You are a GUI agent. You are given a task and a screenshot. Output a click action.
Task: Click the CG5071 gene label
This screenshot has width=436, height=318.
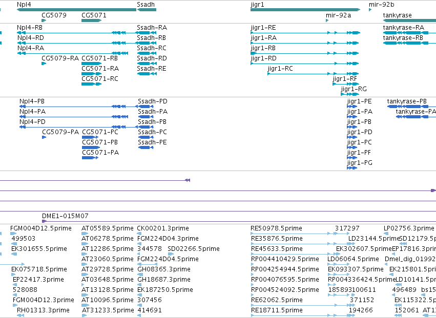94,15
